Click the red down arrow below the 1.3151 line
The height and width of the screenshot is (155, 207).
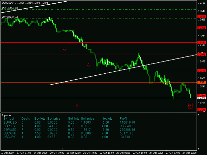click(65, 49)
